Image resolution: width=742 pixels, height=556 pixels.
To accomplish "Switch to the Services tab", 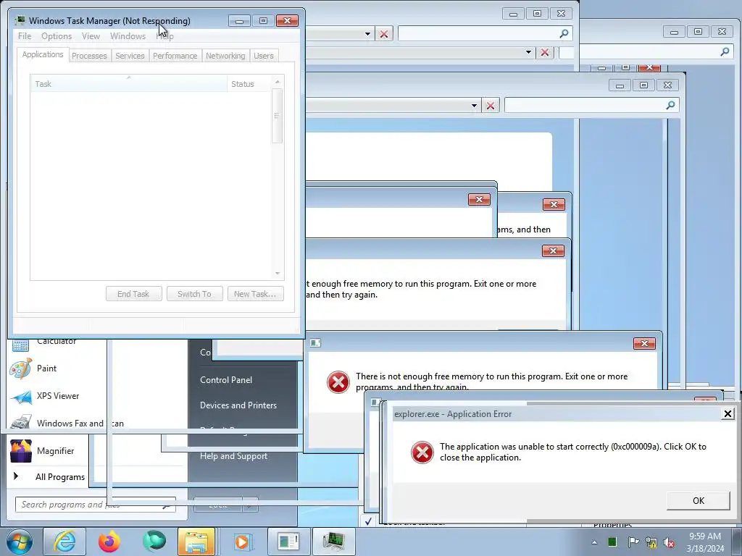I will click(130, 56).
